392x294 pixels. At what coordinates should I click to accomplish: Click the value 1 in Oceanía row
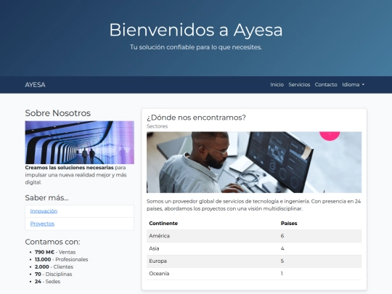tap(282, 274)
